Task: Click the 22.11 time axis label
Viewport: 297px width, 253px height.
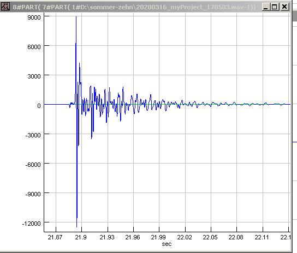Action: click(x=262, y=237)
